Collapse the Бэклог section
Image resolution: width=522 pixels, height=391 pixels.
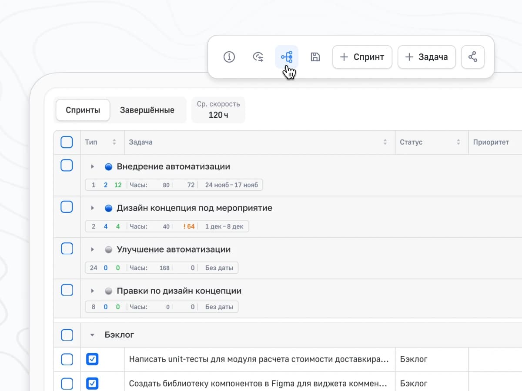click(x=92, y=335)
